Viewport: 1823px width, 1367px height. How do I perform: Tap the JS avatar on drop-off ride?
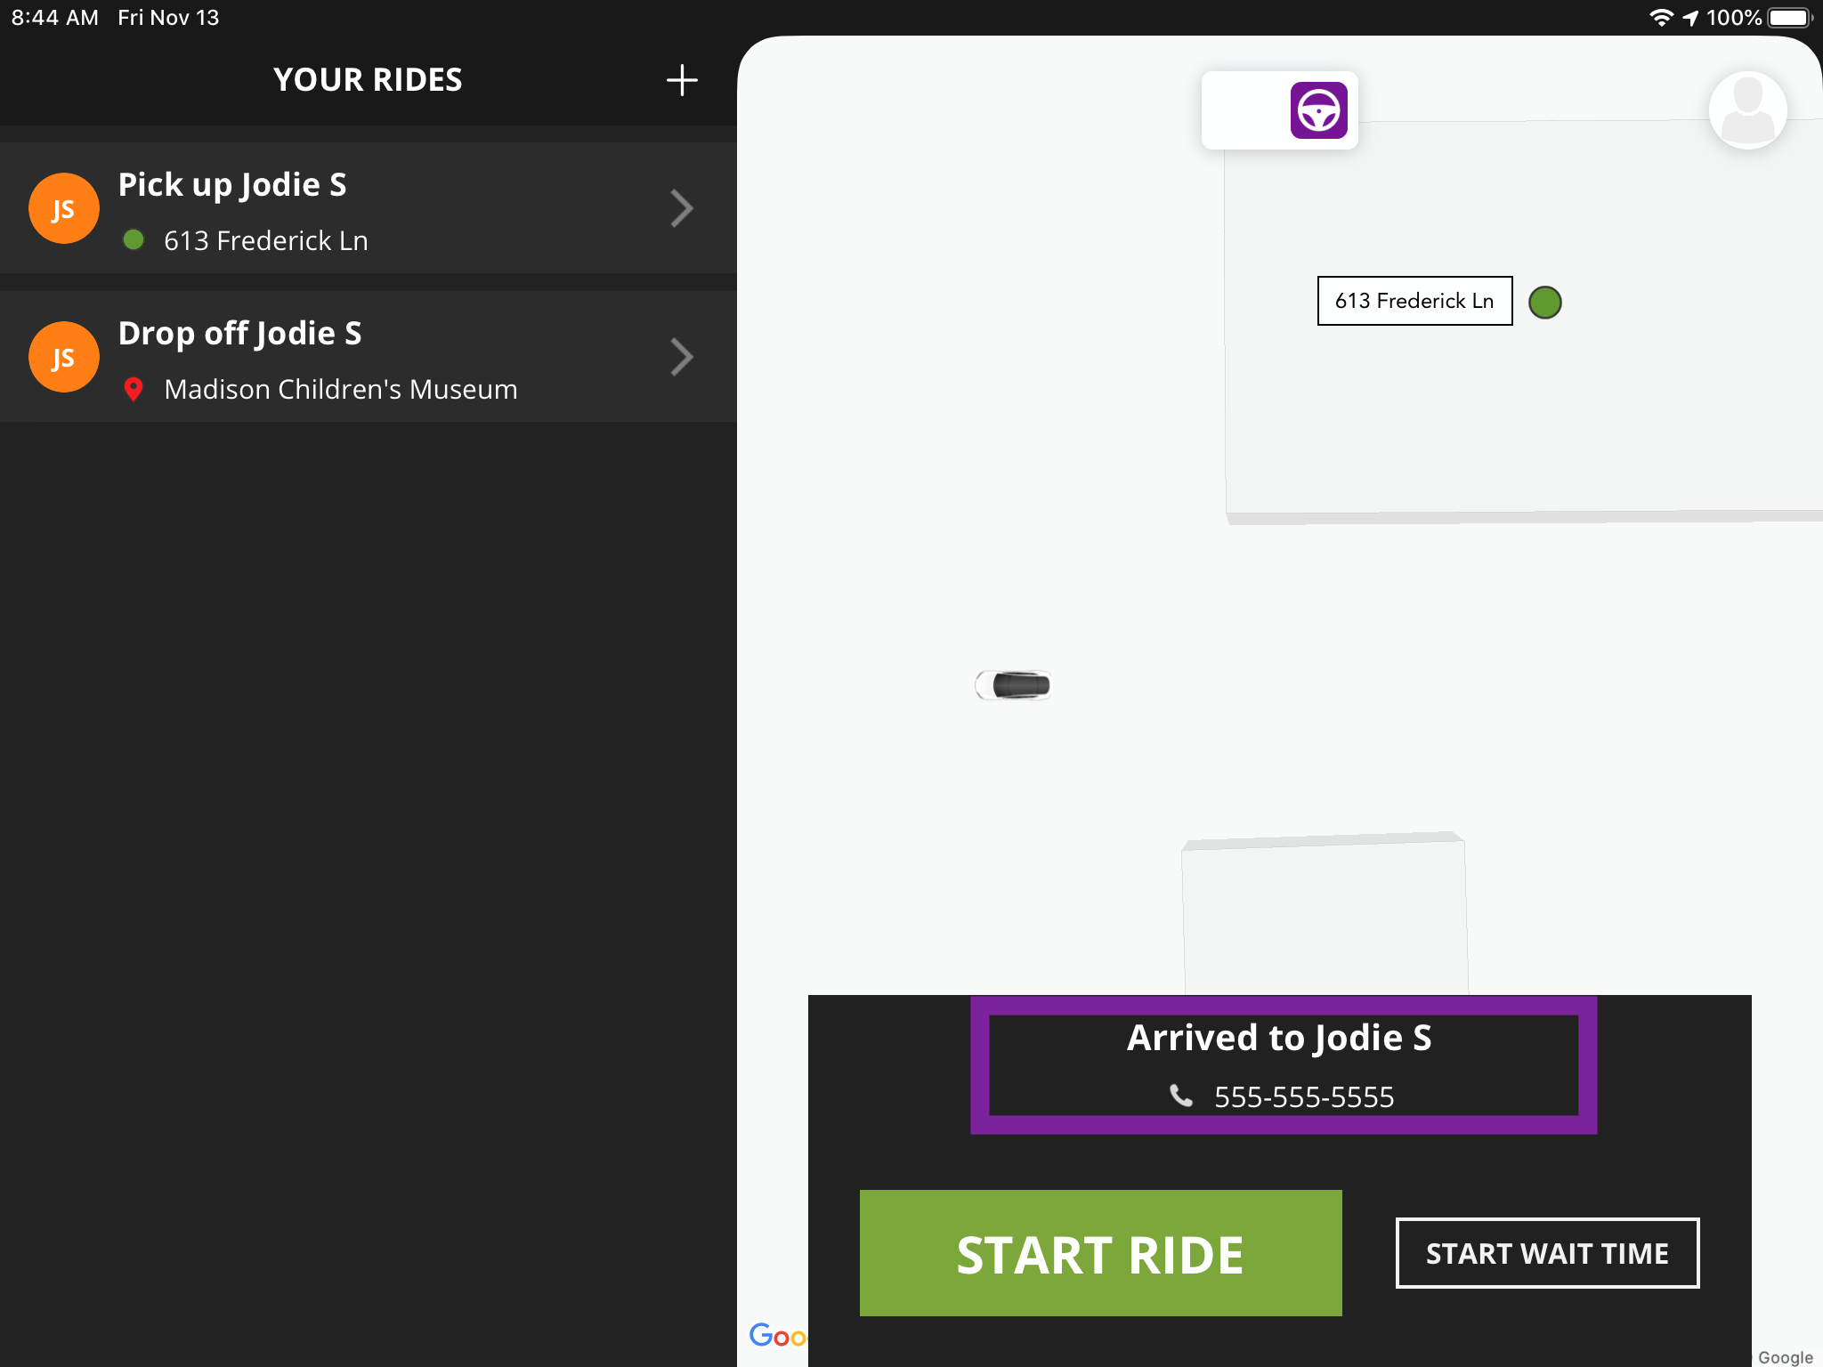[x=64, y=358]
